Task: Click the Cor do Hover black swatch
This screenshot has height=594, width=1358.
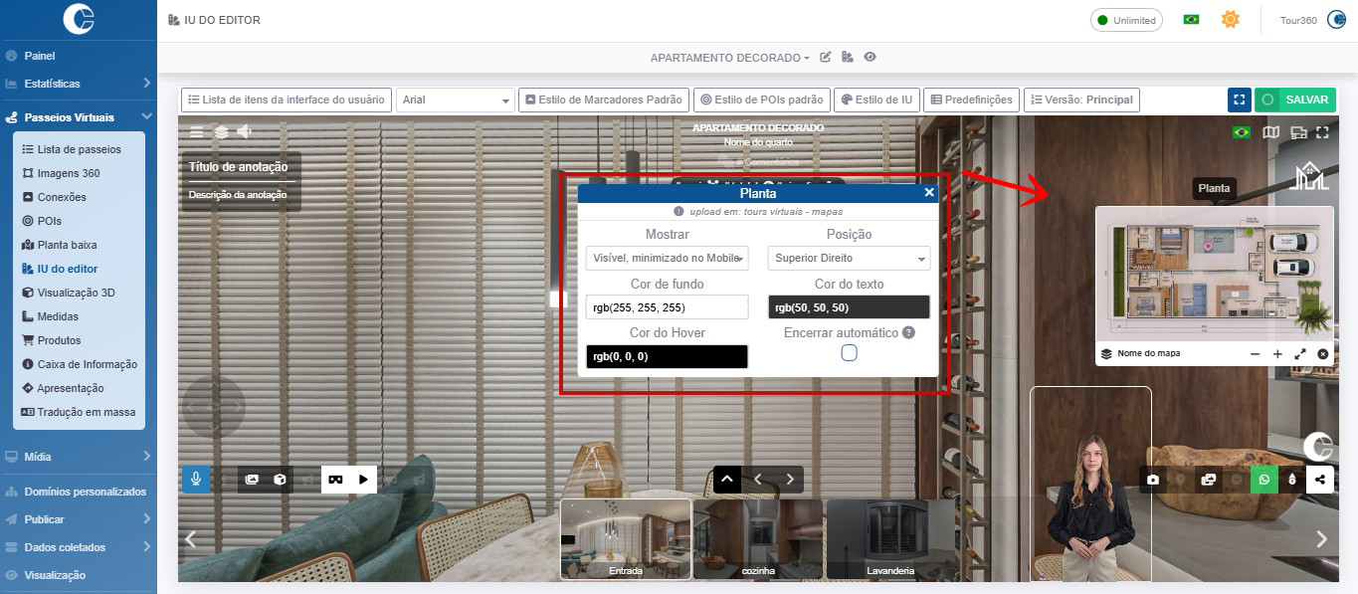Action: point(667,356)
